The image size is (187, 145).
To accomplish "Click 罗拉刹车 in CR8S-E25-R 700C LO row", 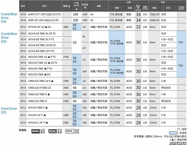I will pos(166,88).
